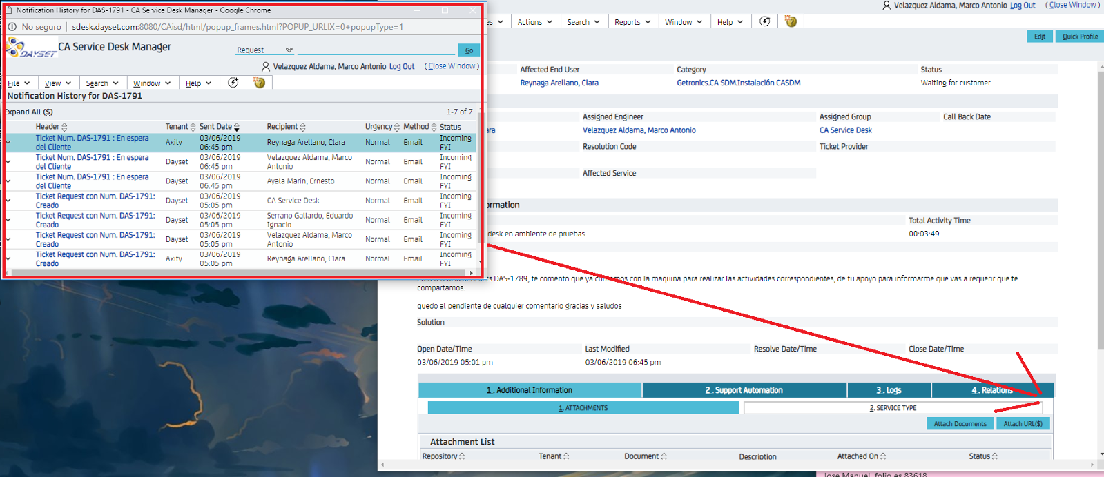Open the Window menu in main window
Image resolution: width=1104 pixels, height=477 pixels.
click(684, 22)
